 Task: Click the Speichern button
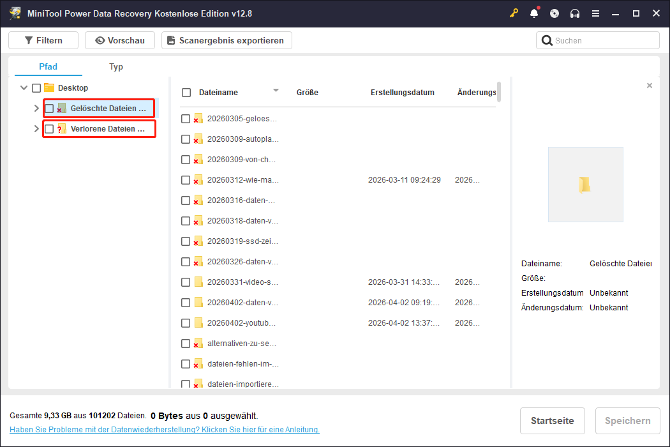pos(627,420)
